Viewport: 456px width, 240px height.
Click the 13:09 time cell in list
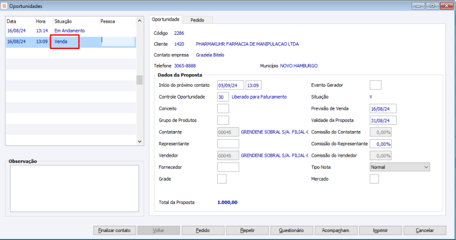tap(42, 42)
